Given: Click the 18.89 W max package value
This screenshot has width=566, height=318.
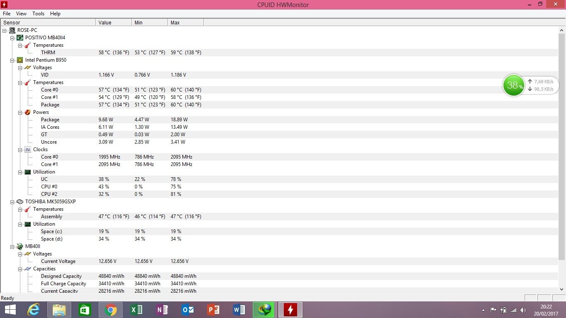Looking at the screenshot, I should (179, 120).
